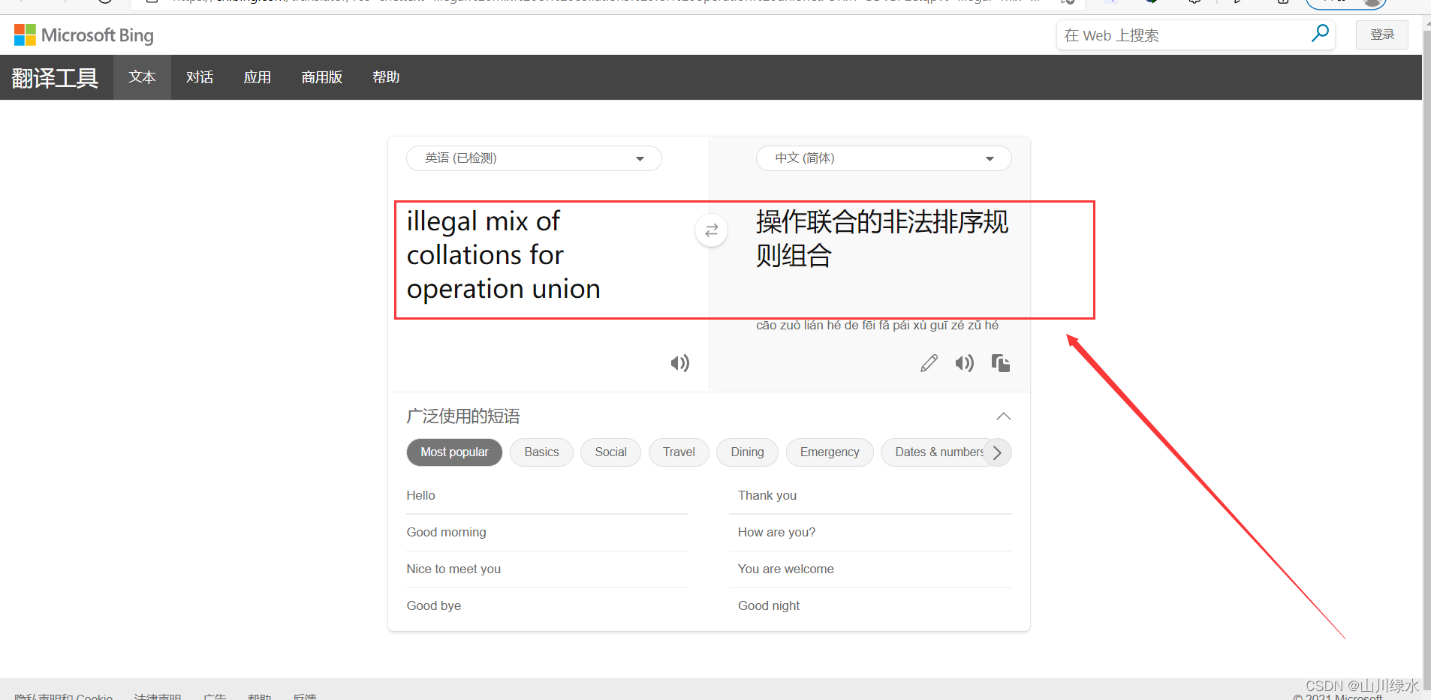1431x700 pixels.
Task: Click the phrase Nice to meet you
Action: point(453,569)
